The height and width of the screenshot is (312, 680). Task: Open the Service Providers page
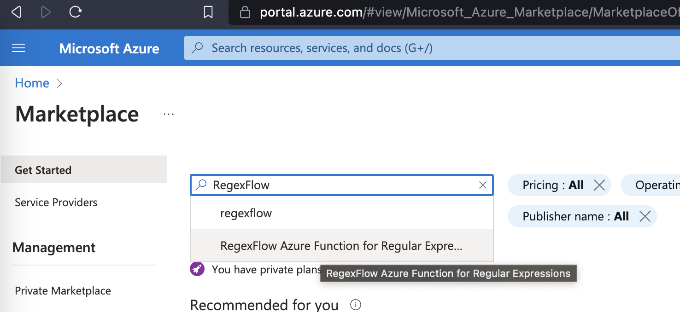[56, 202]
